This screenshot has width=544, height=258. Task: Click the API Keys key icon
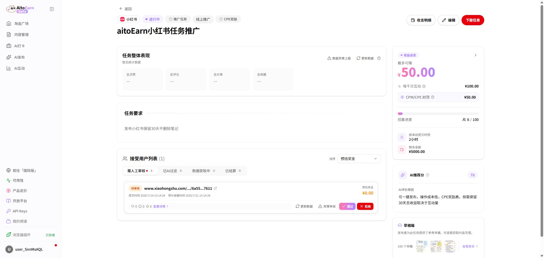click(8, 211)
